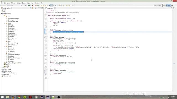Click the Forward navigation arrow icon

point(72,5)
